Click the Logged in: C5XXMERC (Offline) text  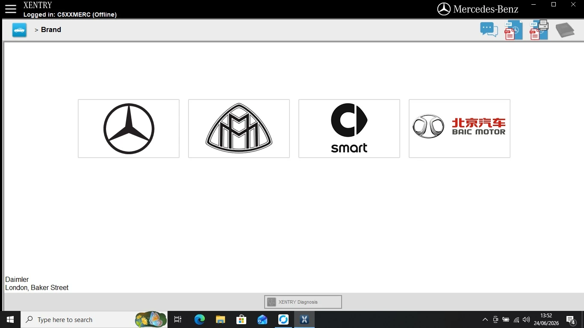pyautogui.click(x=70, y=15)
